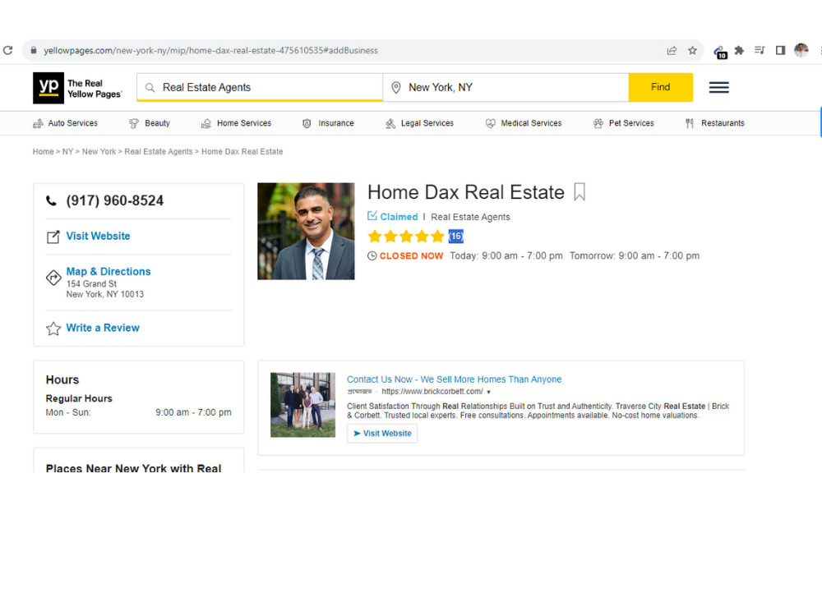This screenshot has height=616, width=822.
Task: Open Medical Services category
Action: coord(523,123)
